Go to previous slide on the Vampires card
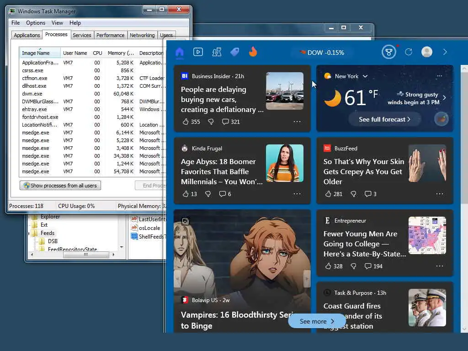This screenshot has height=351, width=468. tap(177, 279)
